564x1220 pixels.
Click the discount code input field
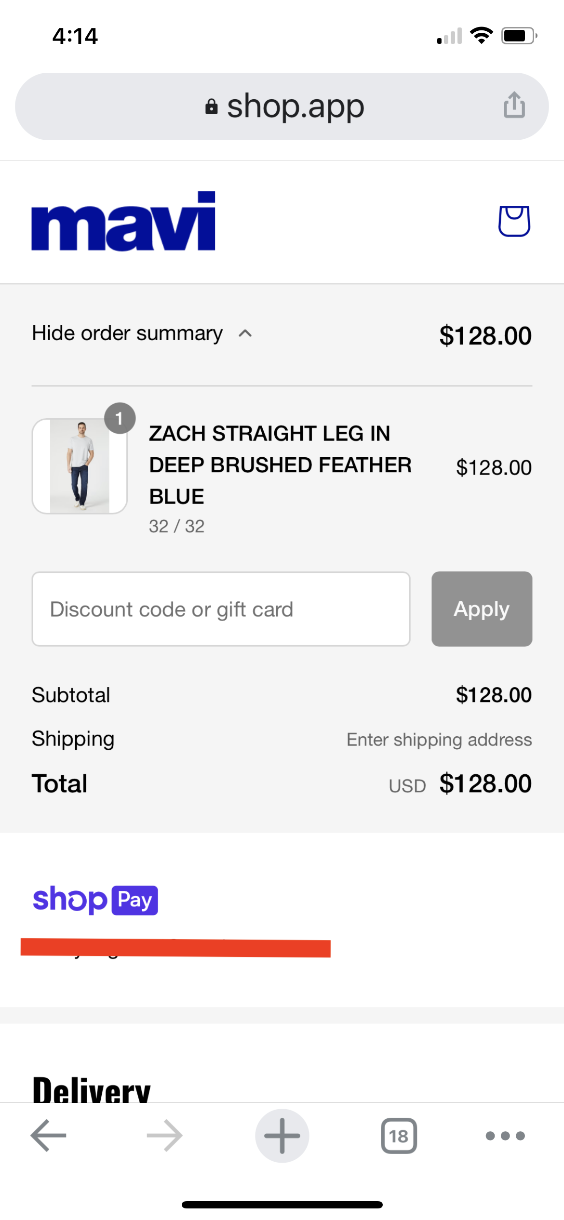pyautogui.click(x=220, y=609)
